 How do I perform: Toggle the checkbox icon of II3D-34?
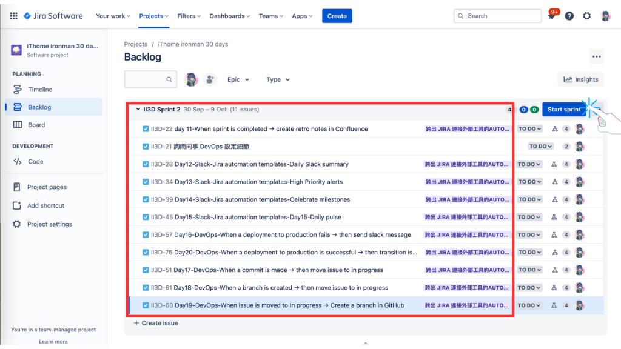(146, 182)
